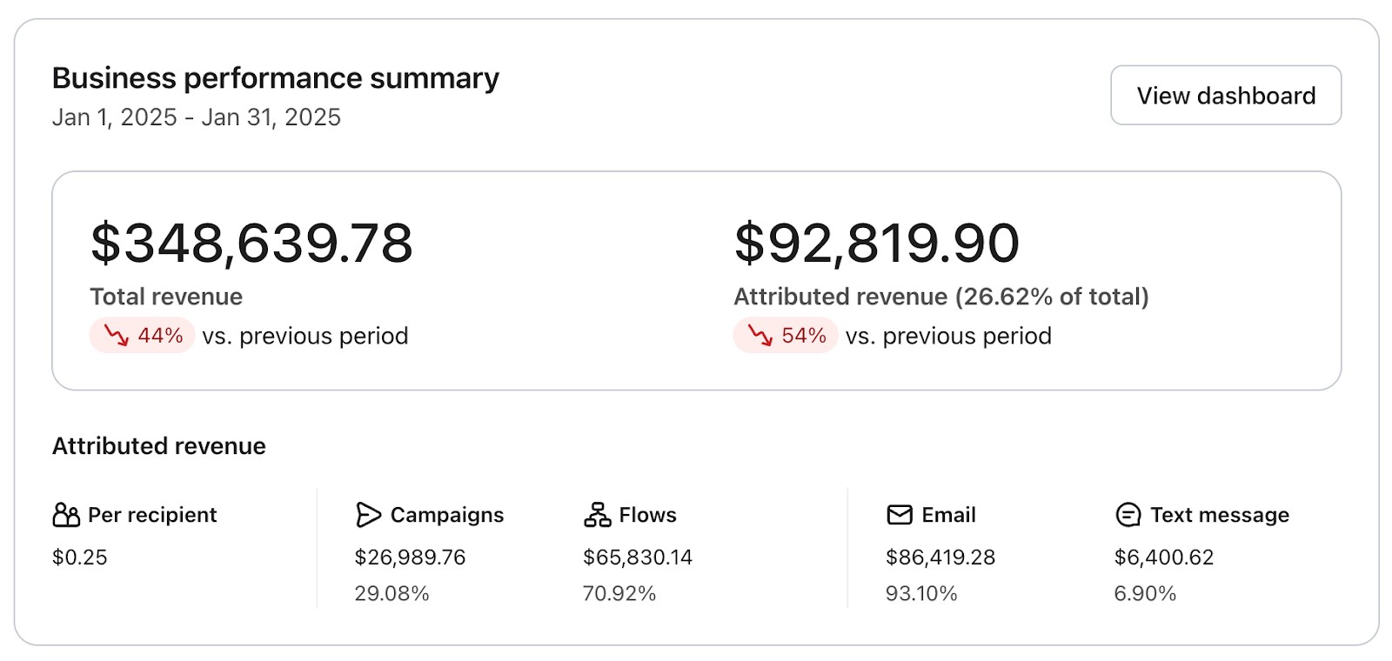The width and height of the screenshot is (1392, 661).
Task: Click the $0.25 per recipient value
Action: [x=80, y=558]
